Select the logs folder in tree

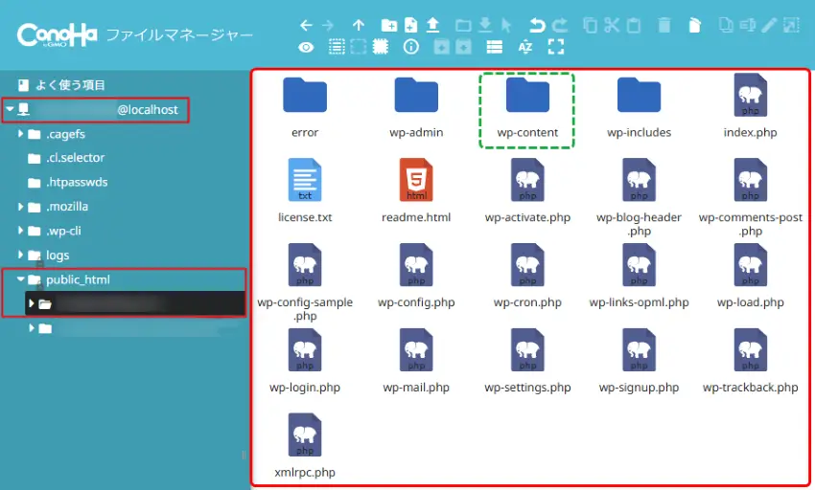coord(58,256)
